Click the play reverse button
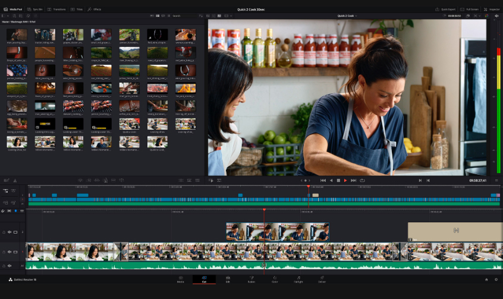The height and width of the screenshot is (299, 503). click(331, 181)
